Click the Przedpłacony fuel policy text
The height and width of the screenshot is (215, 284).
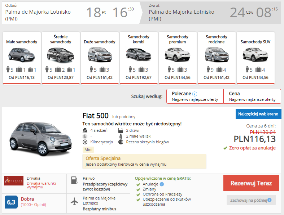[105, 187]
